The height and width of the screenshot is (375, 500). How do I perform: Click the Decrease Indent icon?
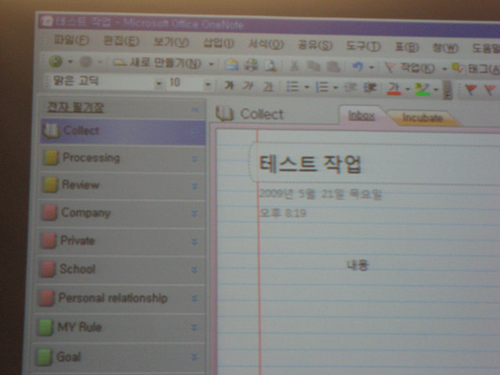[351, 87]
